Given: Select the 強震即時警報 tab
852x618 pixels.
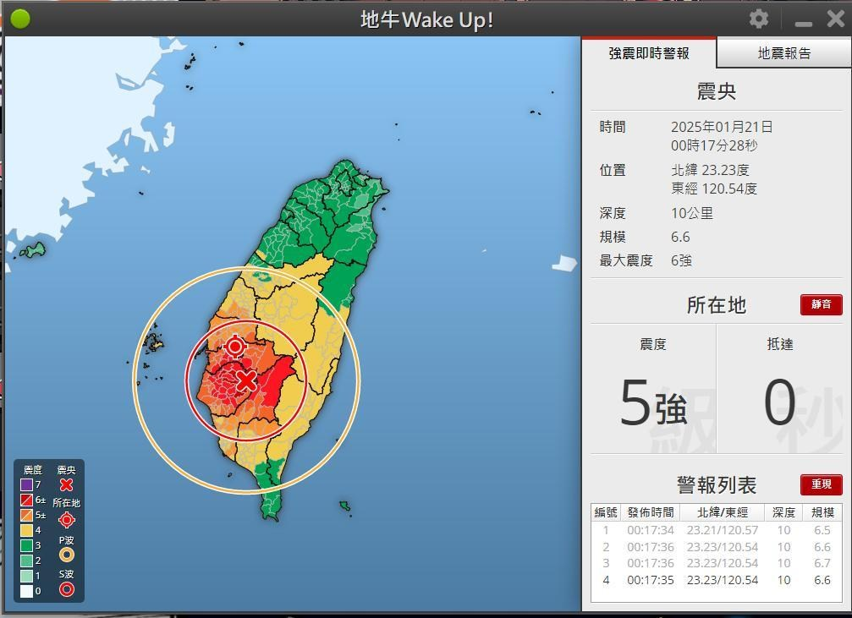Looking at the screenshot, I should [649, 53].
